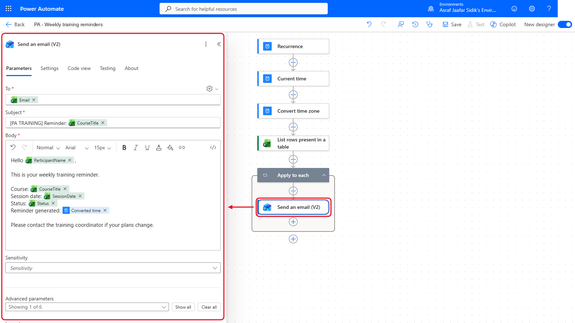Viewport: 575px width, 323px height.
Task: Open the To field gear options
Action: click(212, 89)
